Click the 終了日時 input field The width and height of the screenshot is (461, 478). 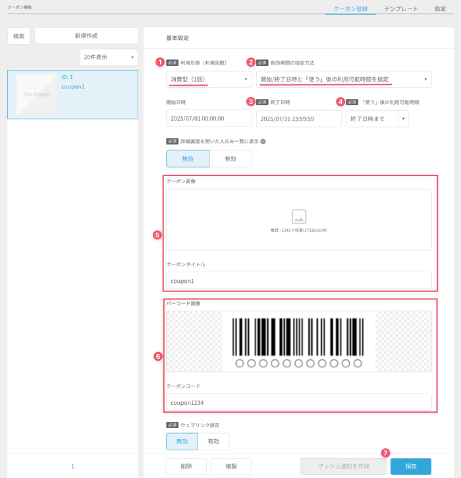299,119
